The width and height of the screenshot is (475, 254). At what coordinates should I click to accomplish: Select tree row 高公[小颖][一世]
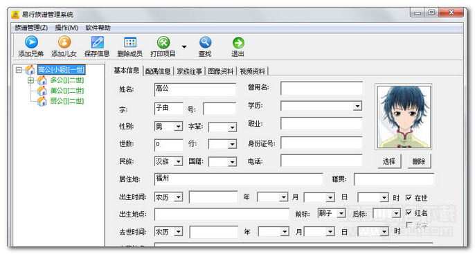[x=61, y=70]
